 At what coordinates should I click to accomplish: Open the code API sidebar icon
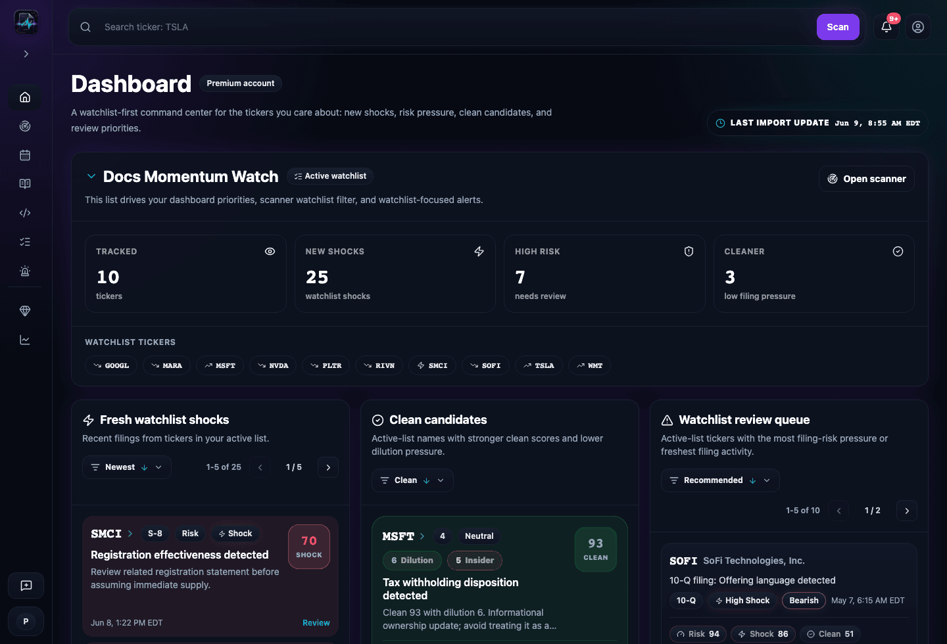[x=25, y=213]
